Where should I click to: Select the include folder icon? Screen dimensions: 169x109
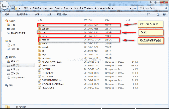click(39, 47)
